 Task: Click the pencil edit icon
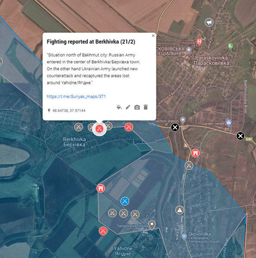pyautogui.click(x=128, y=107)
